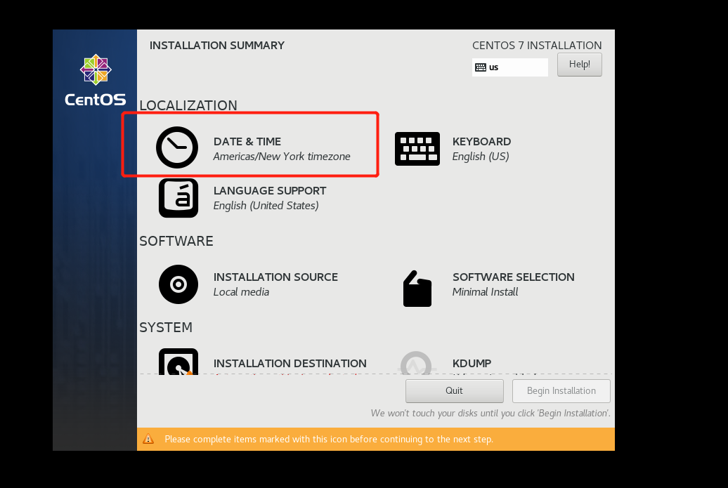The height and width of the screenshot is (488, 728).
Task: Click the SOFTWARE section heading
Action: click(x=176, y=242)
